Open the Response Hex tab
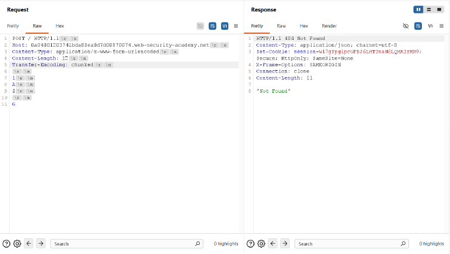 (304, 26)
